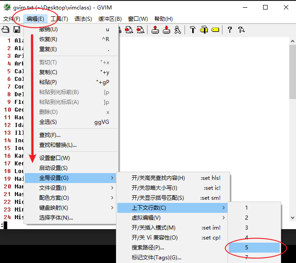Choose 恢复(R) redo entry
Image resolution: width=296 pixels, height=263 pixels.
pos(72,39)
